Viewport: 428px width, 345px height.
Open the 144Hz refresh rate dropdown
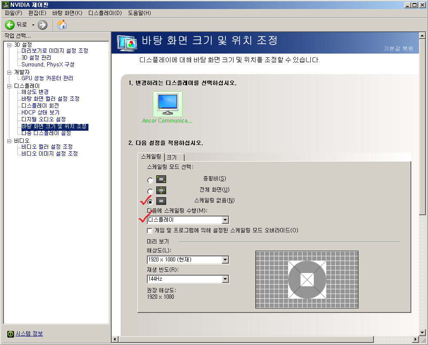tap(225, 279)
